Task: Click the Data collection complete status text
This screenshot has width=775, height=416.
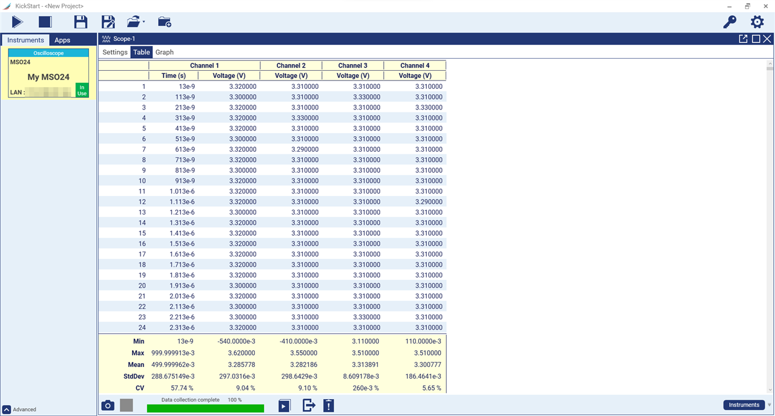Action: 191,400
